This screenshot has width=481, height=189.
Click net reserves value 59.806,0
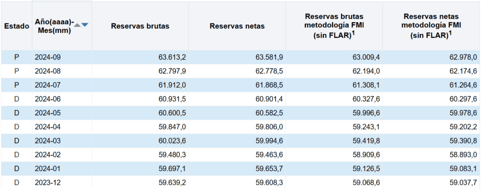click(x=269, y=127)
